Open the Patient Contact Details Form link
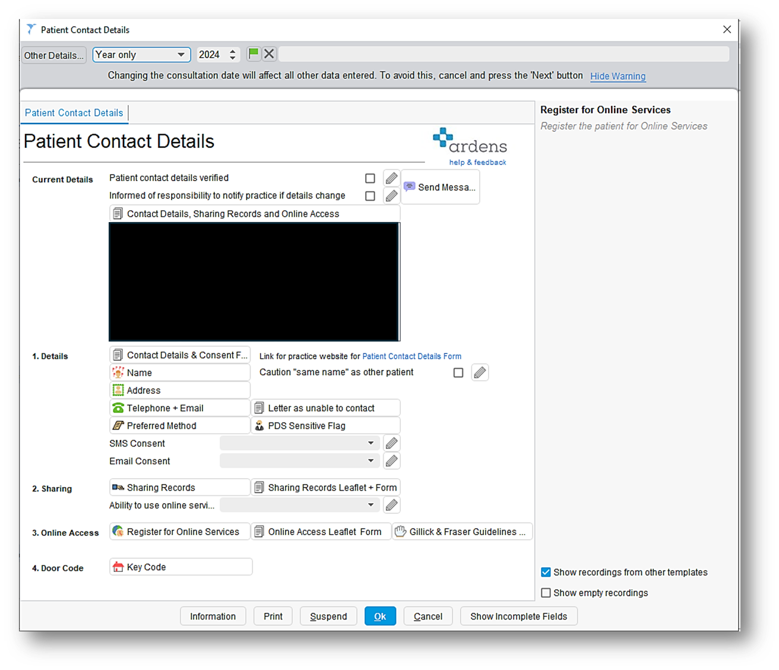The height and width of the screenshot is (670, 779). 411,356
